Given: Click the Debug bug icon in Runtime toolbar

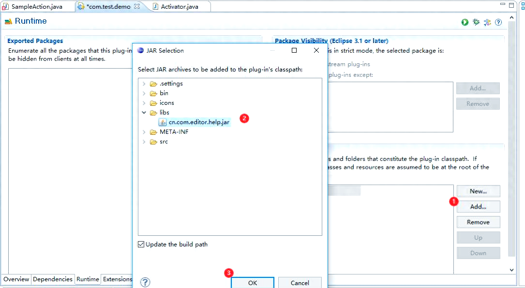Looking at the screenshot, I should point(476,22).
